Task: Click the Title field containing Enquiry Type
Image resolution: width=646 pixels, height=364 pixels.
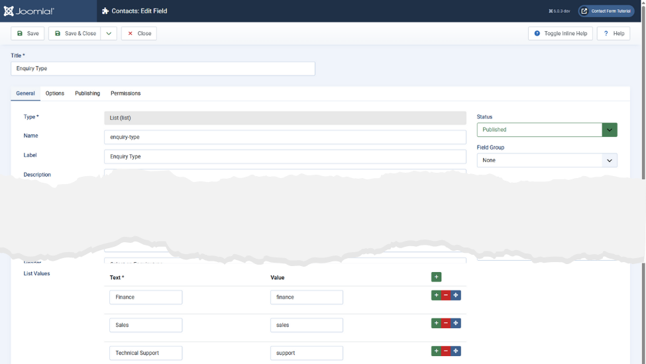Action: click(163, 69)
